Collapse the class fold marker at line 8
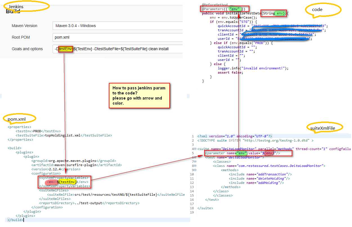The width and height of the screenshot is (352, 227). coord(196,166)
